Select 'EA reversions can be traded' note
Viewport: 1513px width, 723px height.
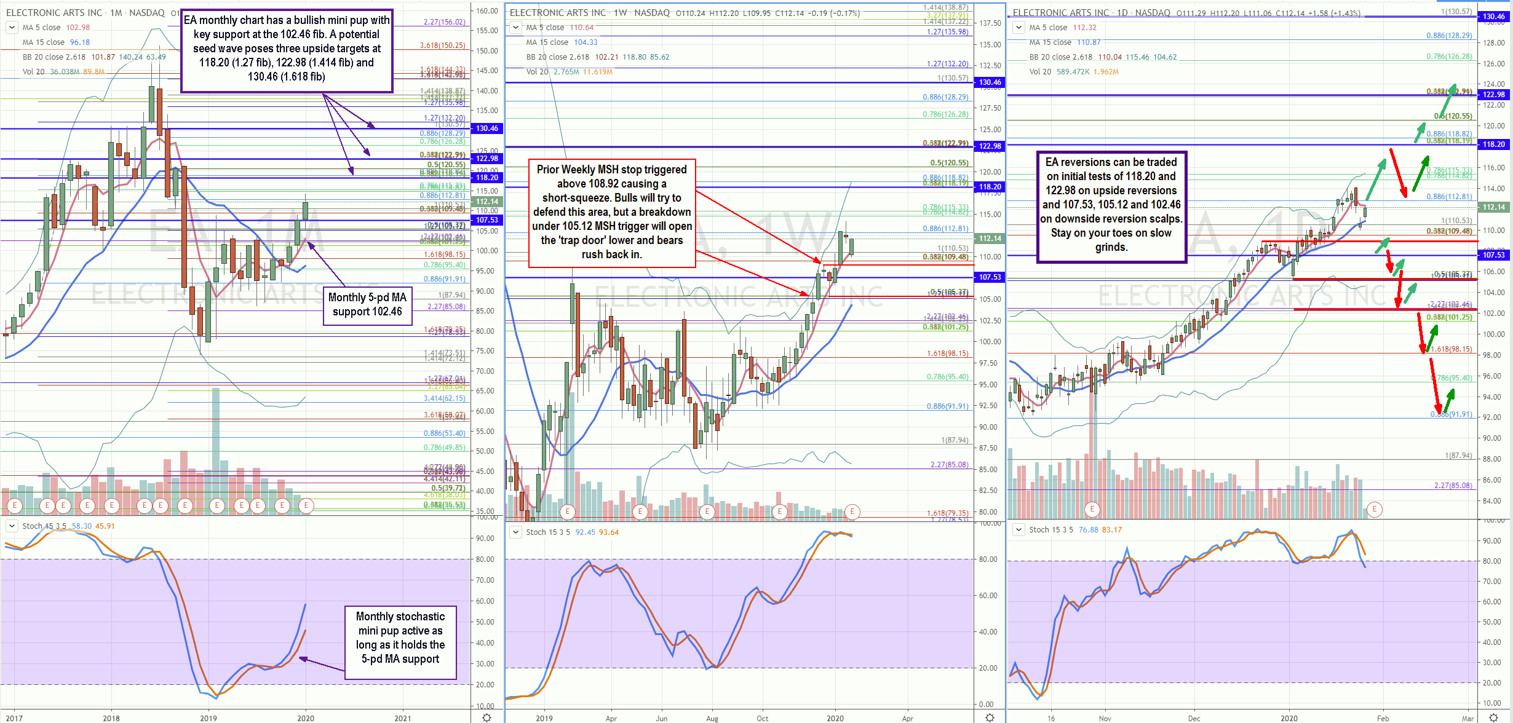(x=1111, y=206)
